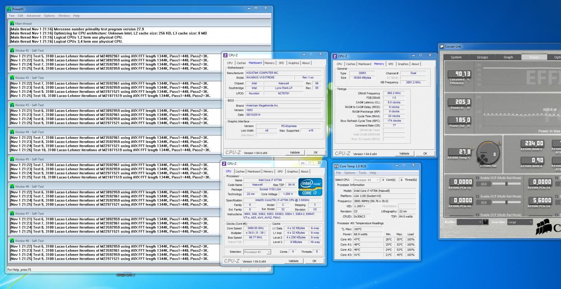
Task: Click the Core Temp title bar icon
Action: tap(336, 166)
